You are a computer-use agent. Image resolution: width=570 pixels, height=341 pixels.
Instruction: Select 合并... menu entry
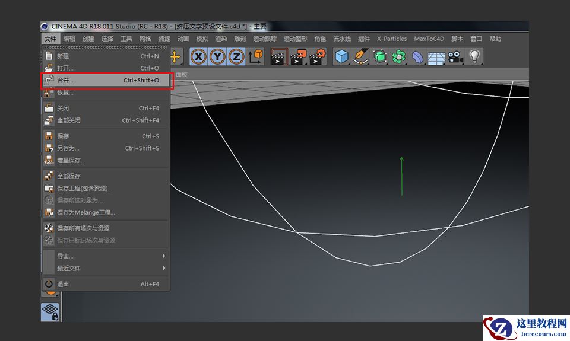(x=106, y=80)
